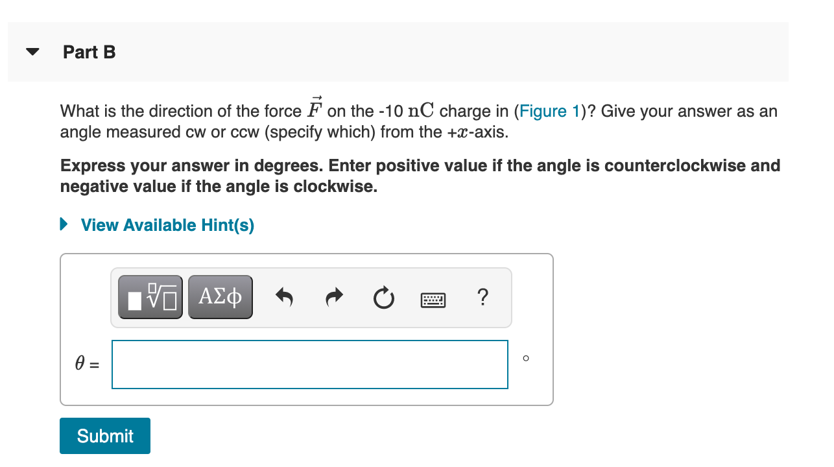Click the degree symbol beside the answer box

click(x=526, y=357)
